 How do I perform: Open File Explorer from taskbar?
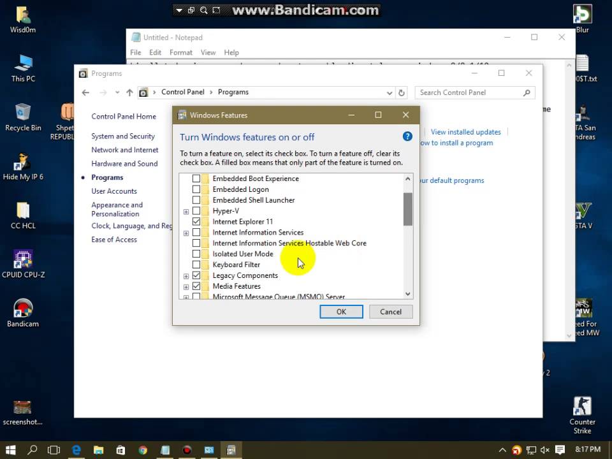pyautogui.click(x=98, y=450)
